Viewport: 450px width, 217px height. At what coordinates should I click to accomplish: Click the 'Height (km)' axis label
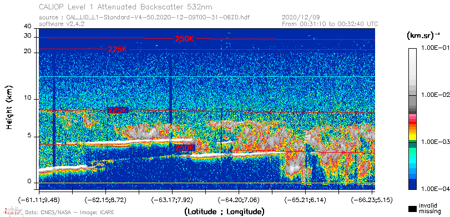click(x=10, y=107)
